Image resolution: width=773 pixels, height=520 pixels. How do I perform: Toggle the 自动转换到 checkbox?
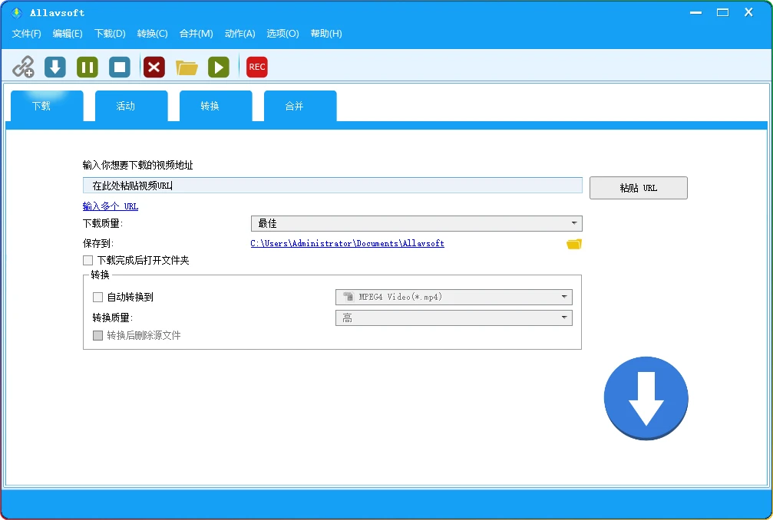click(x=97, y=297)
